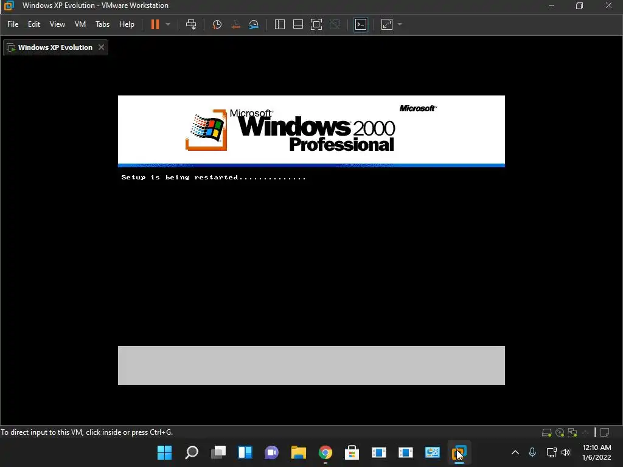Show hidden system tray icons chevron

(515, 452)
